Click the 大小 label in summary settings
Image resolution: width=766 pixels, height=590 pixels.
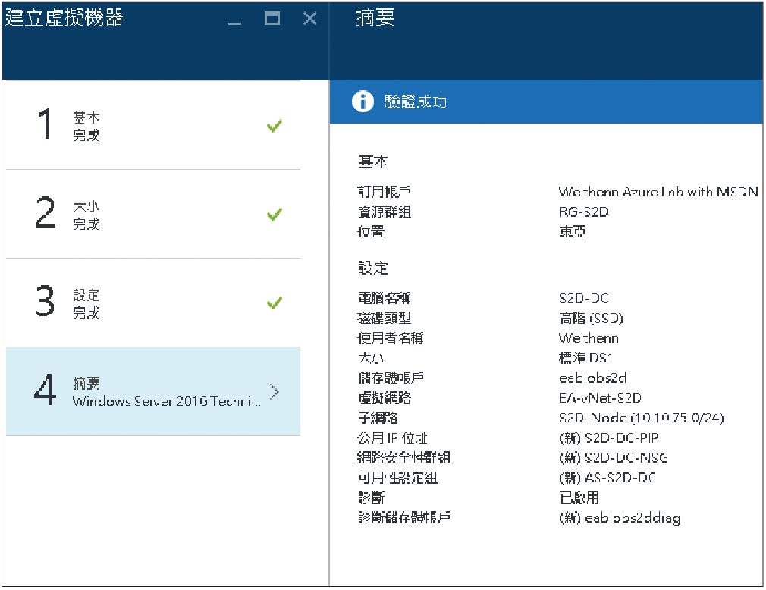coord(370,358)
